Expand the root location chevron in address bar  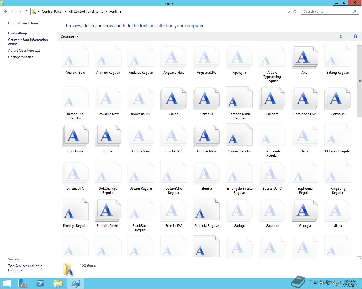point(39,12)
